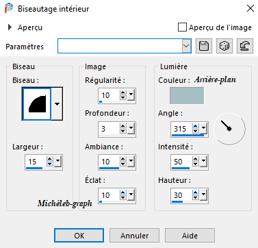Confirm with the OK button
The image size is (258, 248).
[x=79, y=236]
